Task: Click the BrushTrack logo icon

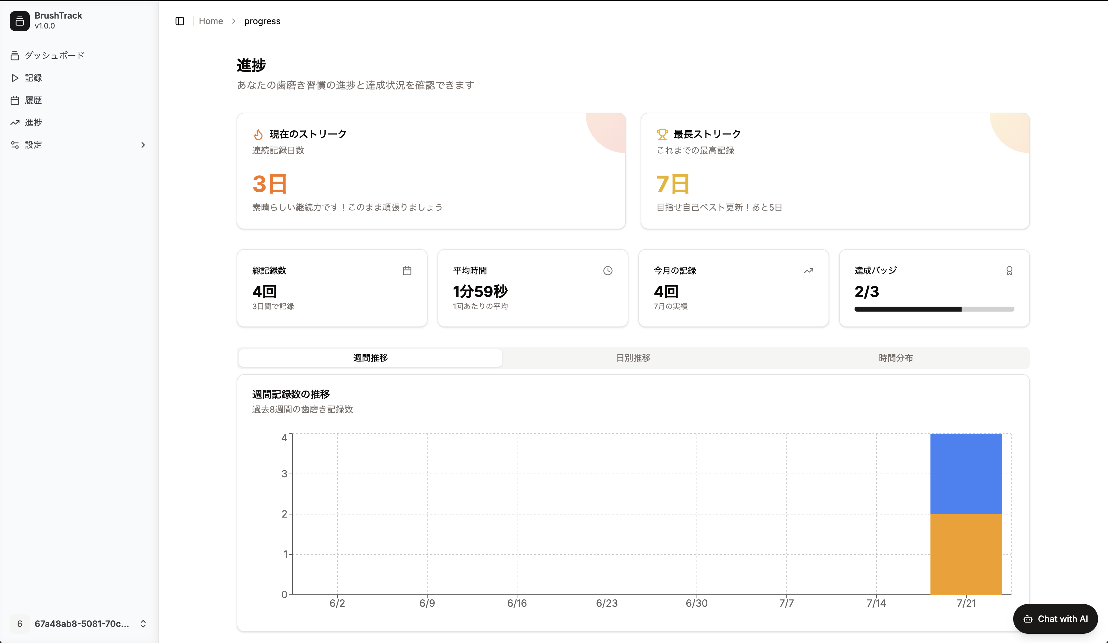Action: (x=20, y=21)
